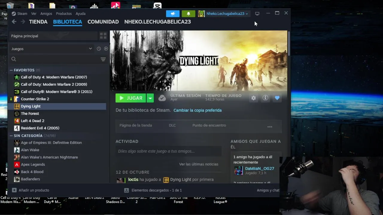Collapse the SIN CATEGORÍA category
383x215 pixels.
pos(11,136)
